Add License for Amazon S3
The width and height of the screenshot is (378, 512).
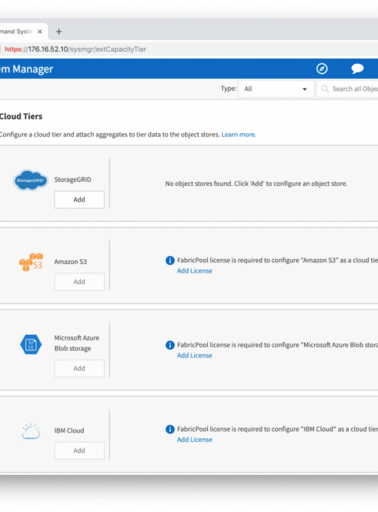(195, 271)
